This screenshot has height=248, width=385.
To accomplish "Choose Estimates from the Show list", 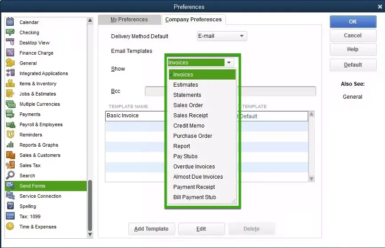I will [202, 85].
